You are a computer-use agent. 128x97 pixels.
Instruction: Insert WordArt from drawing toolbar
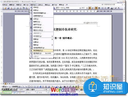click(x=40, y=86)
